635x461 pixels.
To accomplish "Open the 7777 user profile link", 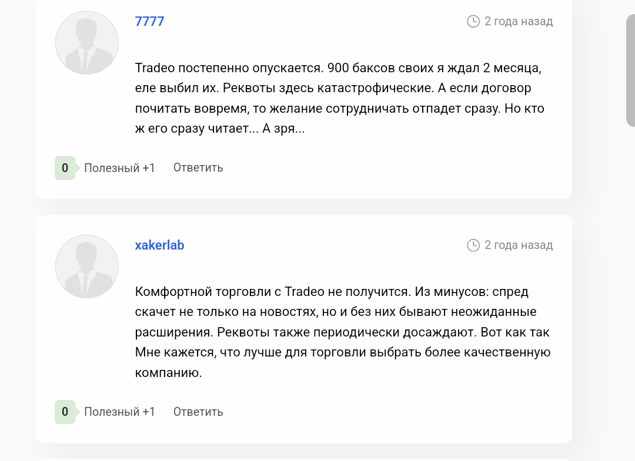I will (x=149, y=22).
